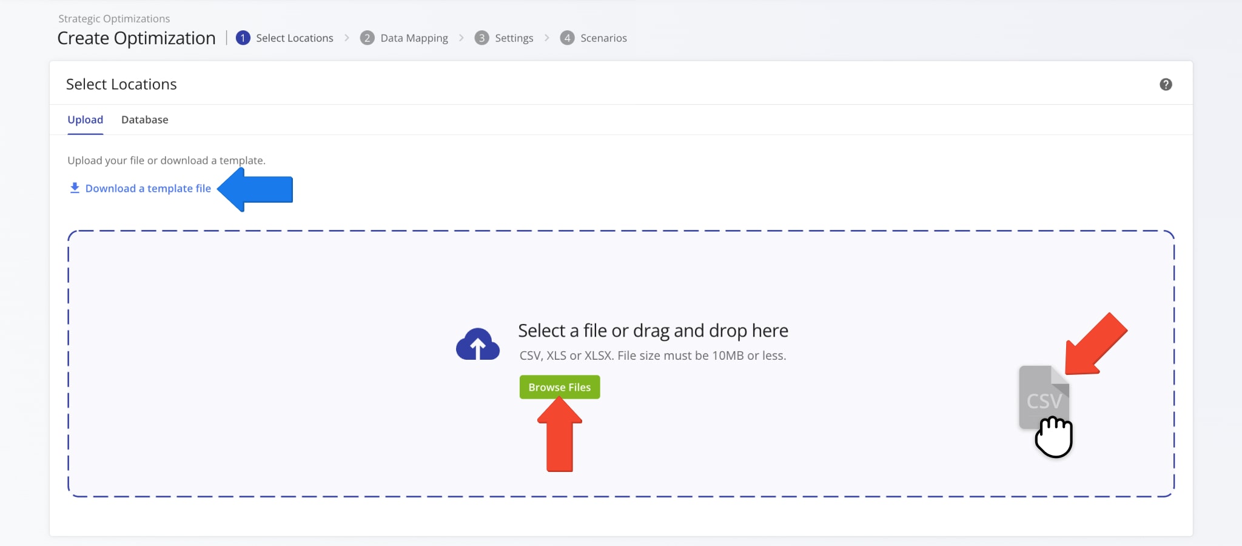
Task: Switch to the Database tab
Action: [144, 120]
